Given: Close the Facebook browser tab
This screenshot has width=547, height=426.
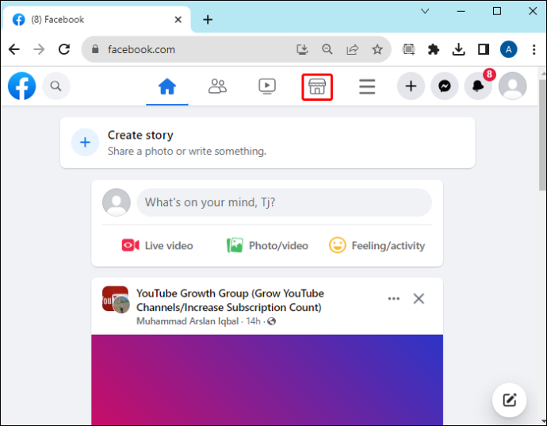Looking at the screenshot, I should [x=178, y=20].
